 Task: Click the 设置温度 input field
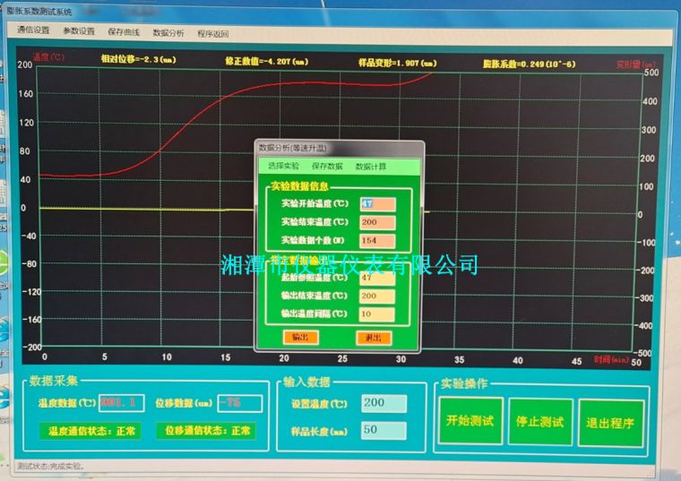tap(384, 403)
